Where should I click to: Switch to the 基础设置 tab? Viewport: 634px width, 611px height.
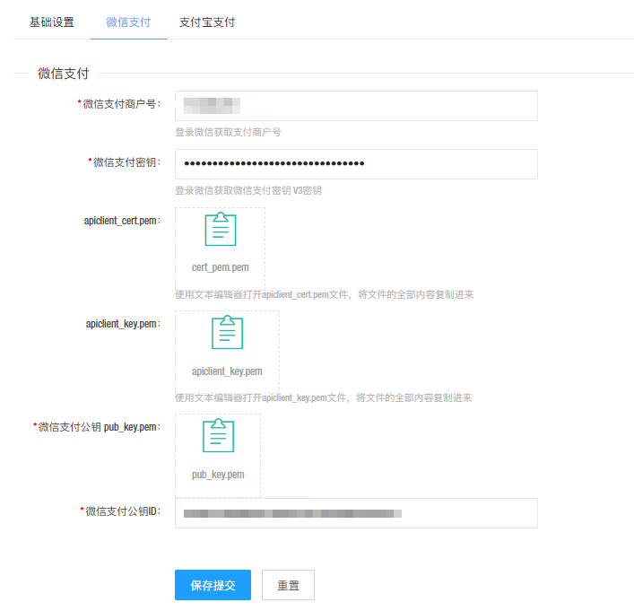52,22
